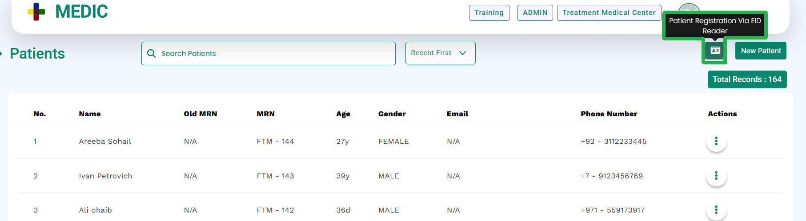This screenshot has height=221, width=806.
Task: Click the Phone Number column header
Action: [x=609, y=114]
